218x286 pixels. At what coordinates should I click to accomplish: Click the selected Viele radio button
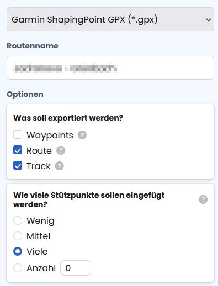click(18, 251)
